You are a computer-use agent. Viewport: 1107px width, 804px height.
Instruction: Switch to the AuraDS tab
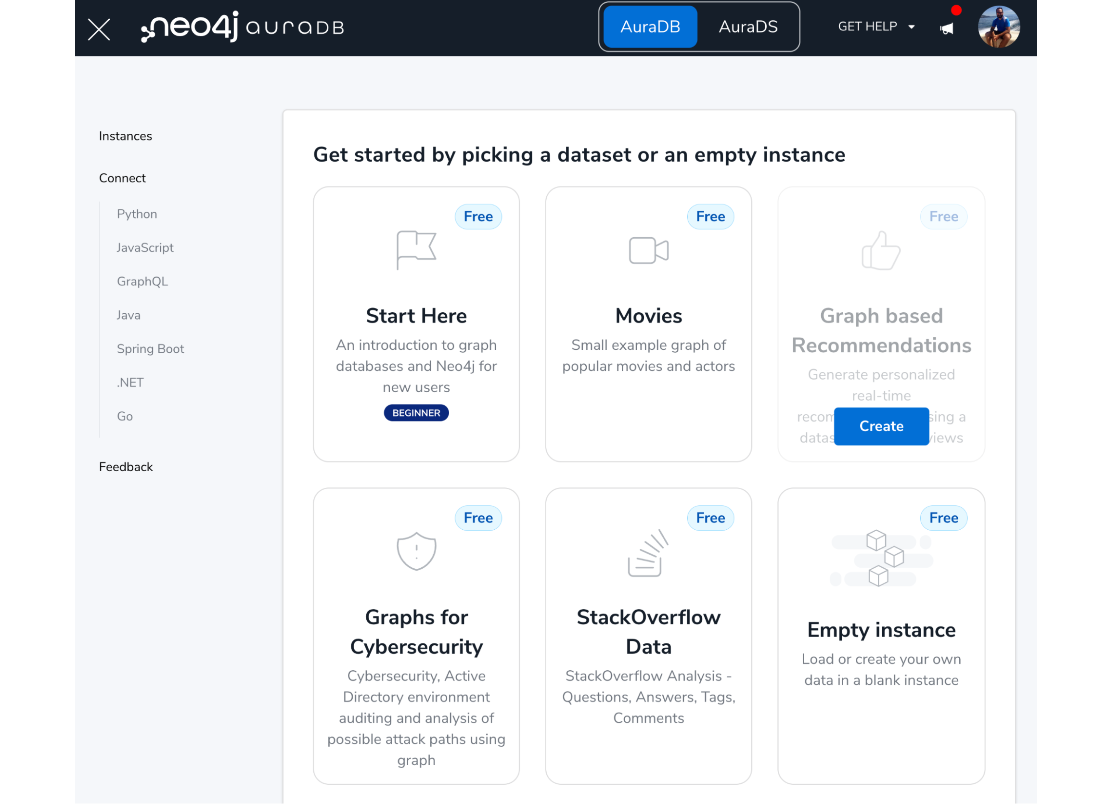(x=748, y=26)
